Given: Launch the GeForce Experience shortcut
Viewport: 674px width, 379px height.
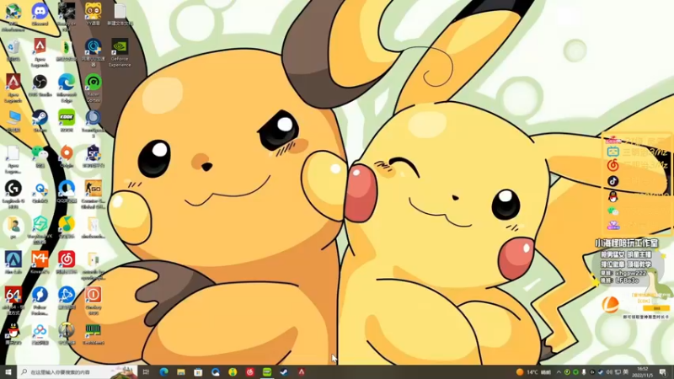Looking at the screenshot, I should (120, 53).
